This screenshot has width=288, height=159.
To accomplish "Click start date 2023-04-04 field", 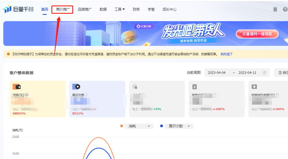I will tap(216, 72).
